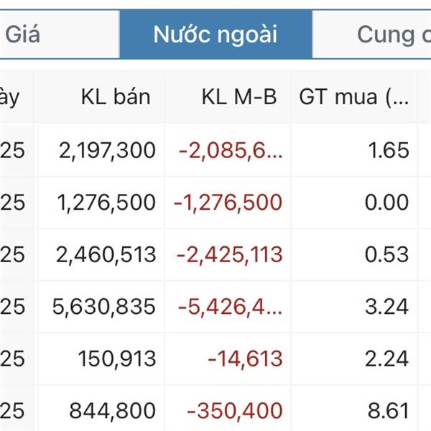Open the Cung cầu tab
Image resolution: width=431 pixels, height=431 pixels.
(372, 34)
